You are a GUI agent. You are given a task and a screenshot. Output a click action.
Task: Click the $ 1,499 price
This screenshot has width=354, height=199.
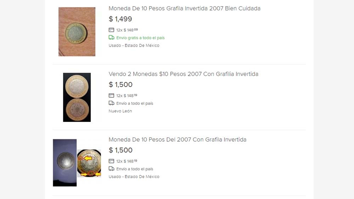(x=120, y=19)
